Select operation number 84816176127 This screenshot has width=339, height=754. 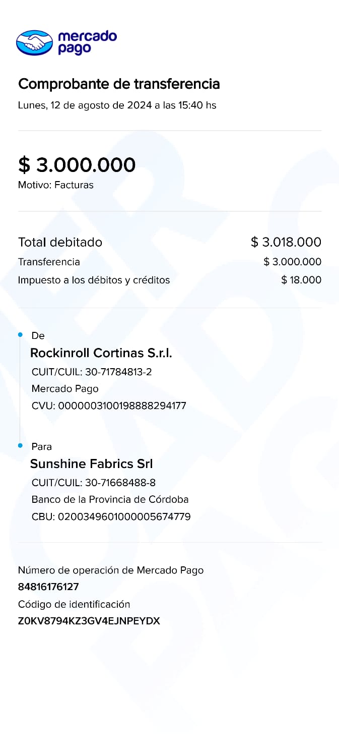tap(48, 587)
